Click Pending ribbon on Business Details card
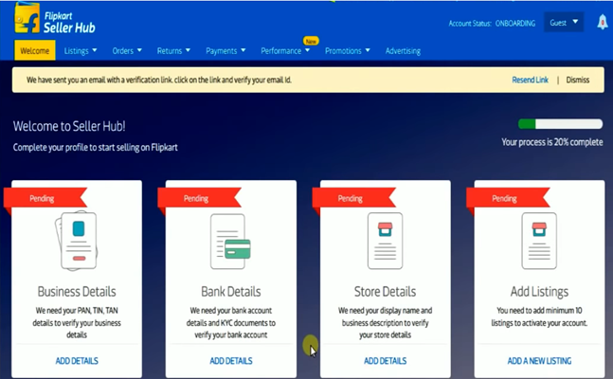 pos(45,198)
